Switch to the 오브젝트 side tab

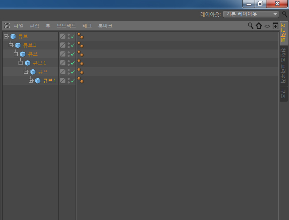coord(283,33)
